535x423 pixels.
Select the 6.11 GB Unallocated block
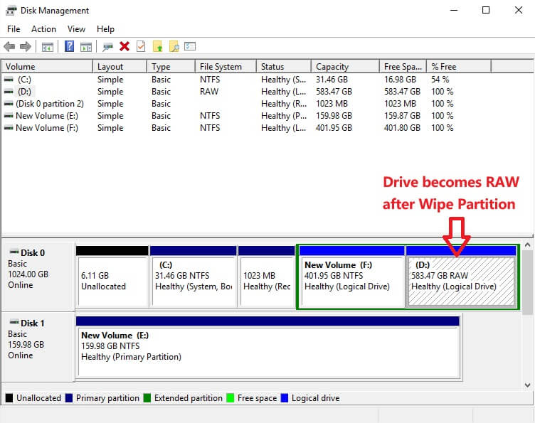[x=112, y=277]
